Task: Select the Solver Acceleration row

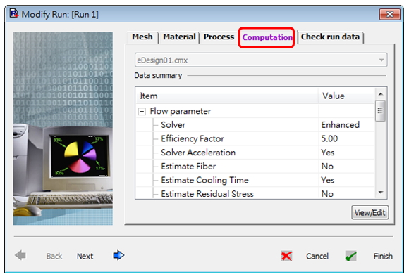Action: click(x=255, y=153)
